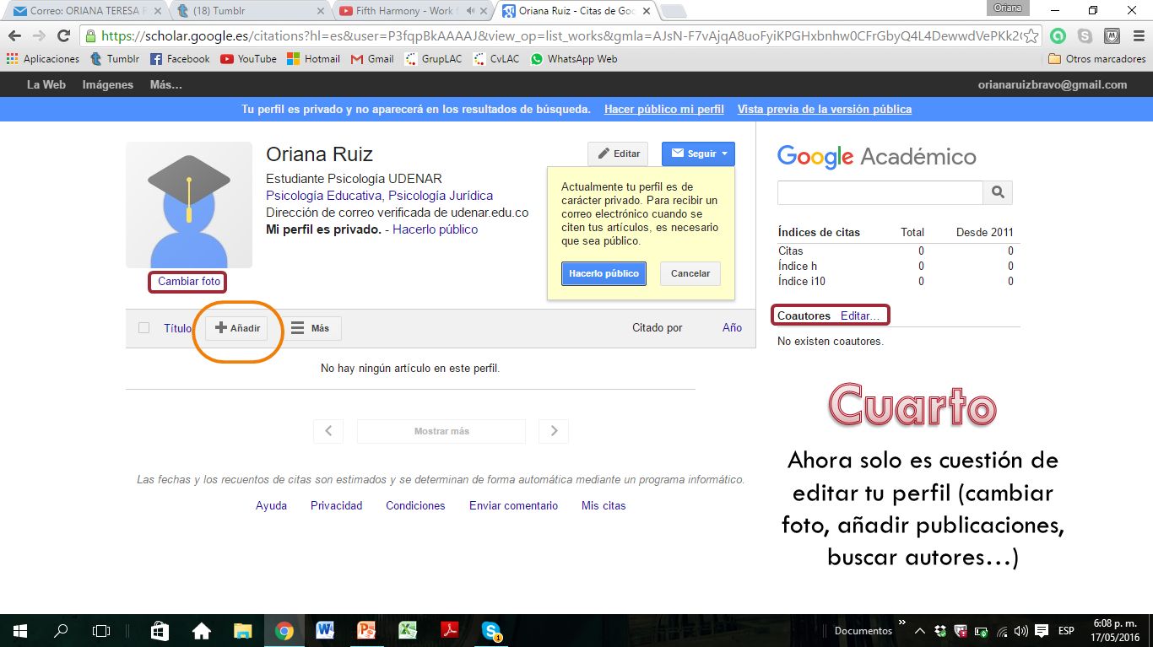Open the Más actions menu in article toolbar
Image resolution: width=1153 pixels, height=647 pixels.
[311, 328]
